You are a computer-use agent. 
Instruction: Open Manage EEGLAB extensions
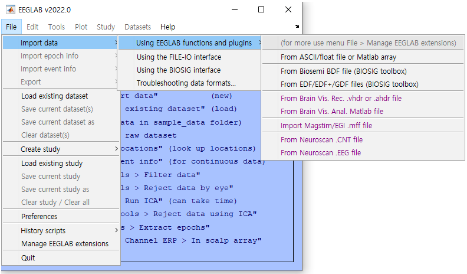[61, 244]
